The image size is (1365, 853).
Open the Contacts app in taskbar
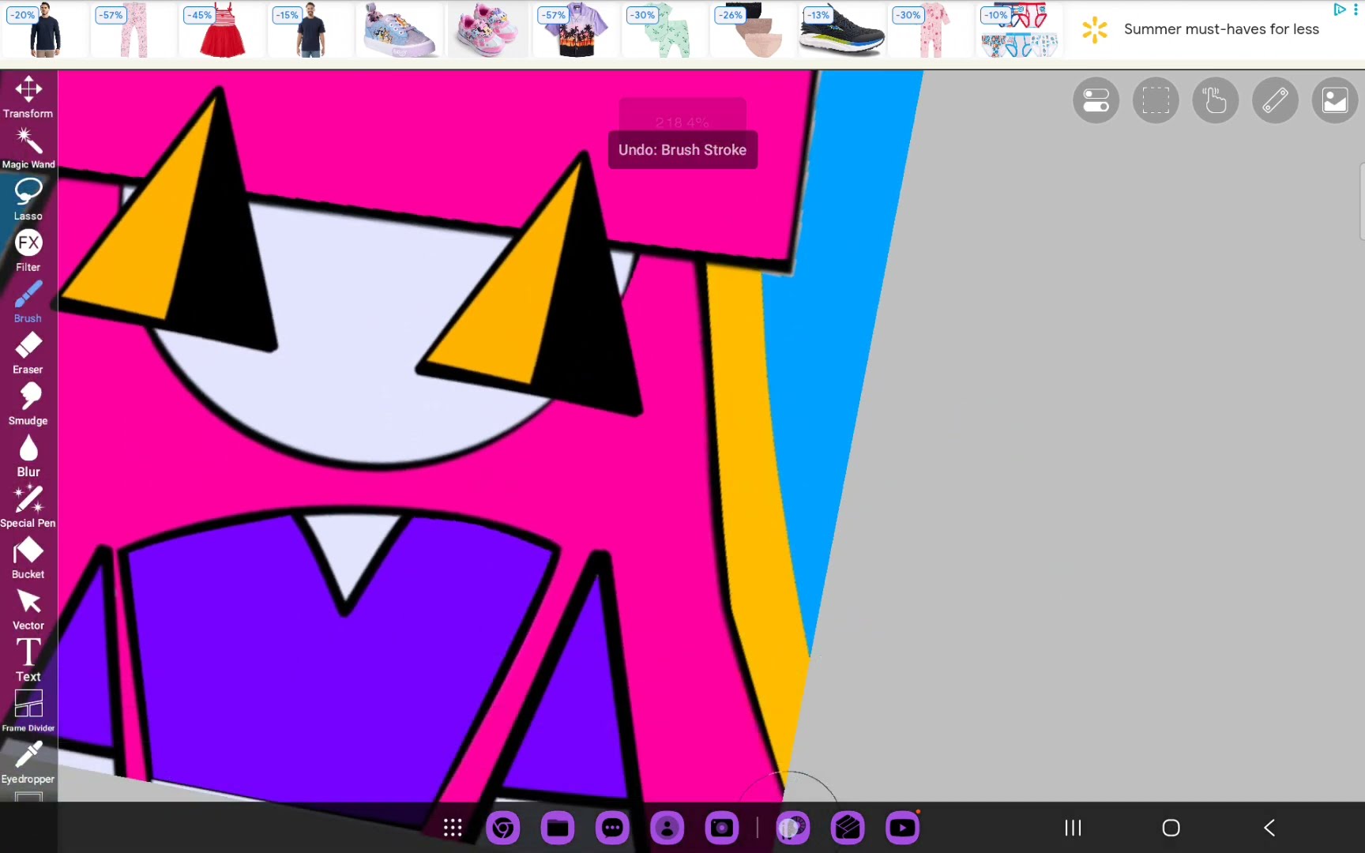667,828
